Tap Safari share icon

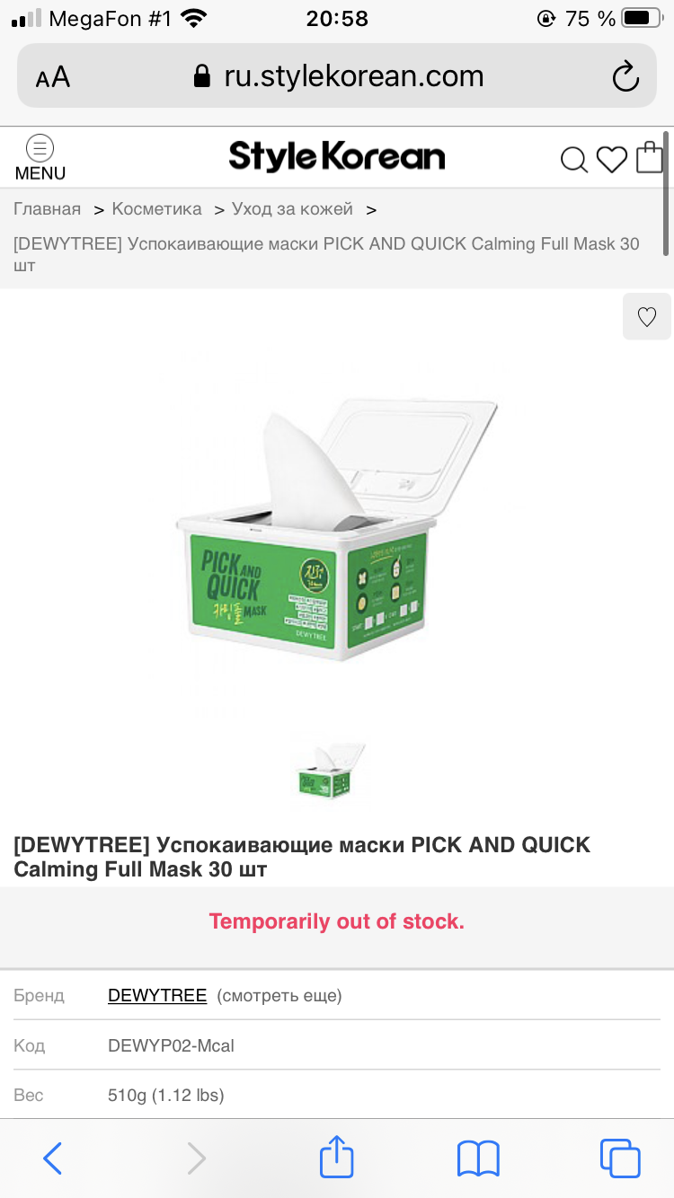pyautogui.click(x=337, y=1157)
